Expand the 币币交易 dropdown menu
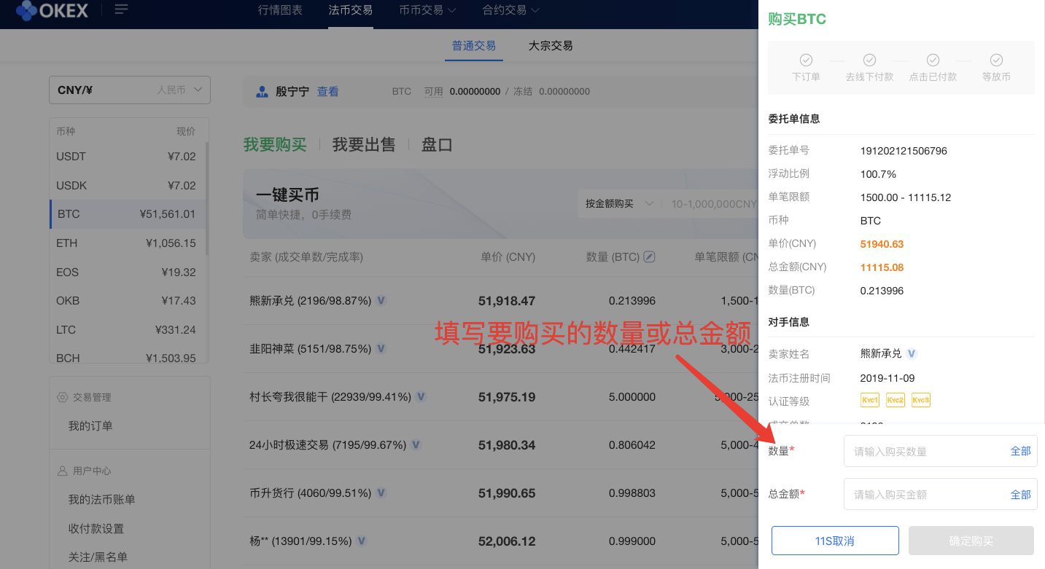This screenshot has width=1045, height=569. (426, 11)
